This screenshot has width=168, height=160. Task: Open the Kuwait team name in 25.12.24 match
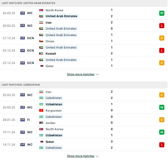click(51, 54)
